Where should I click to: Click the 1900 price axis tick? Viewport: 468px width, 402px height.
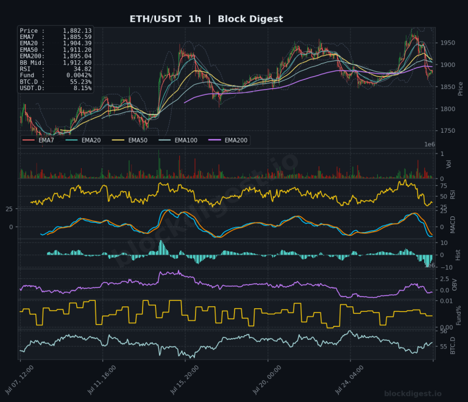point(448,65)
